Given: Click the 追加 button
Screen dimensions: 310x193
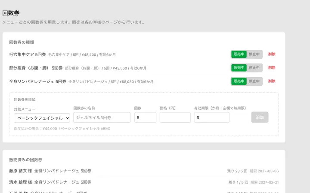Looking at the screenshot, I should click(x=260, y=117).
